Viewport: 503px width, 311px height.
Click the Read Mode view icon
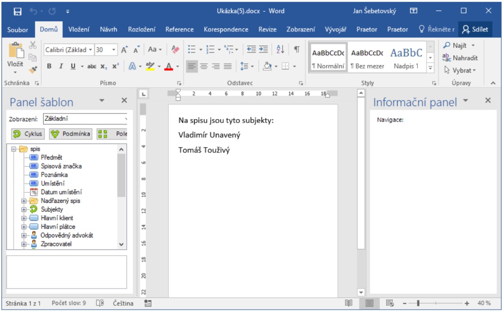click(348, 303)
